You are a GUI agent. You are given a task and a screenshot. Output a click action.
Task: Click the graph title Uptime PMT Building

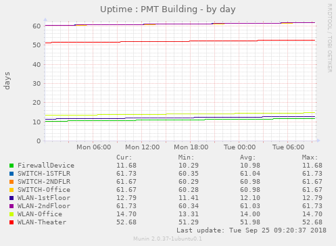click(x=168, y=9)
